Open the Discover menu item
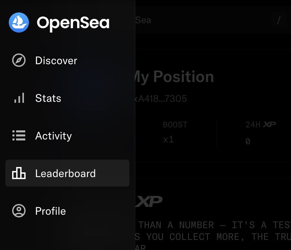 (56, 61)
